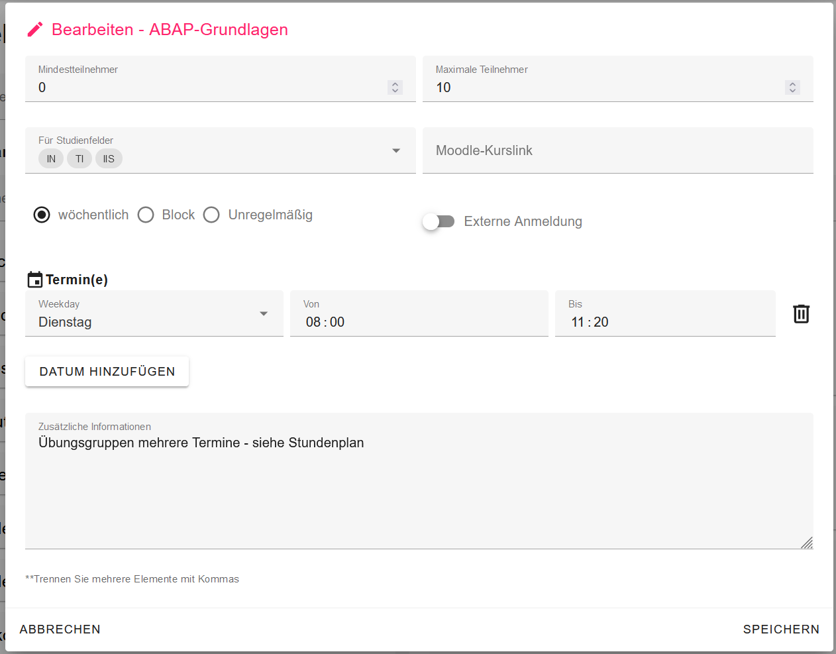Image resolution: width=836 pixels, height=654 pixels.
Task: Click into the Moodle-Kurslink field
Action: click(x=617, y=151)
